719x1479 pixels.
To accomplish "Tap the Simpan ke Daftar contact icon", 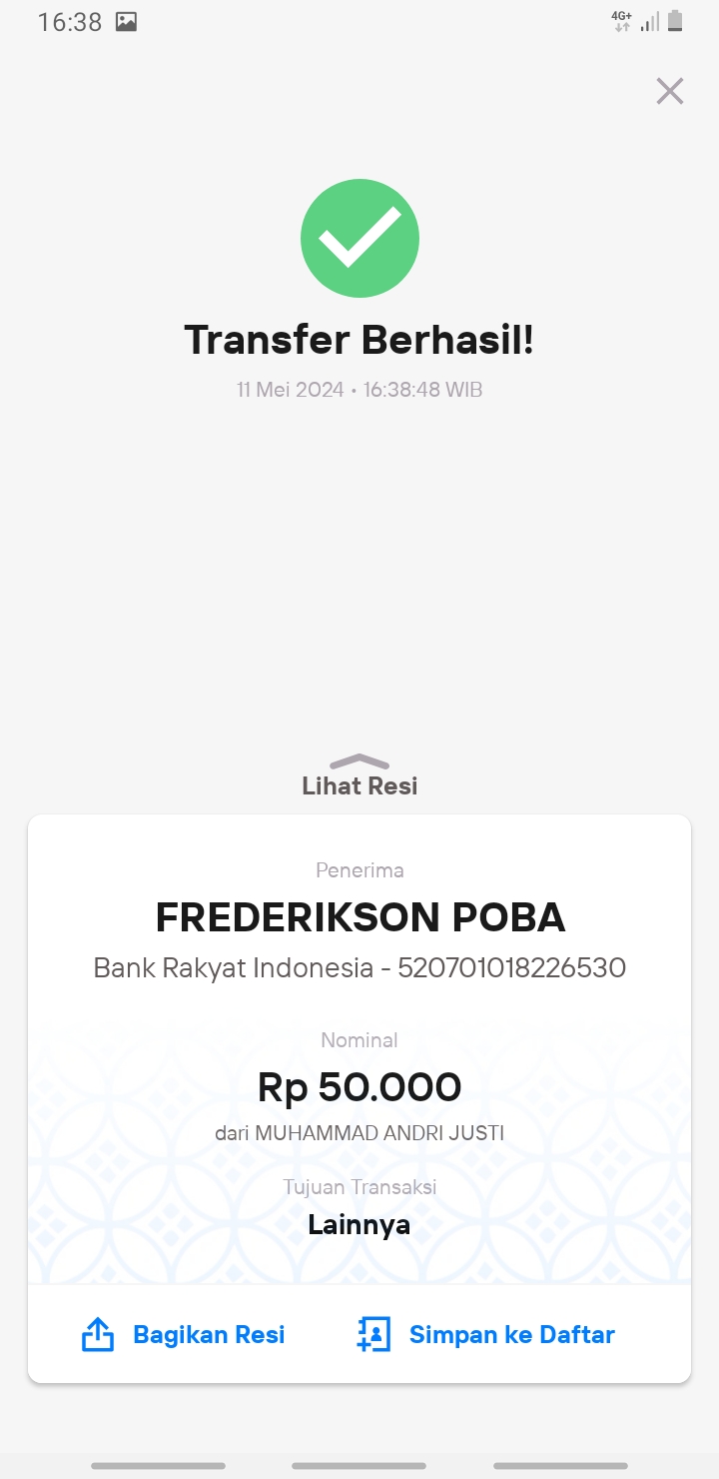I will tap(373, 1335).
